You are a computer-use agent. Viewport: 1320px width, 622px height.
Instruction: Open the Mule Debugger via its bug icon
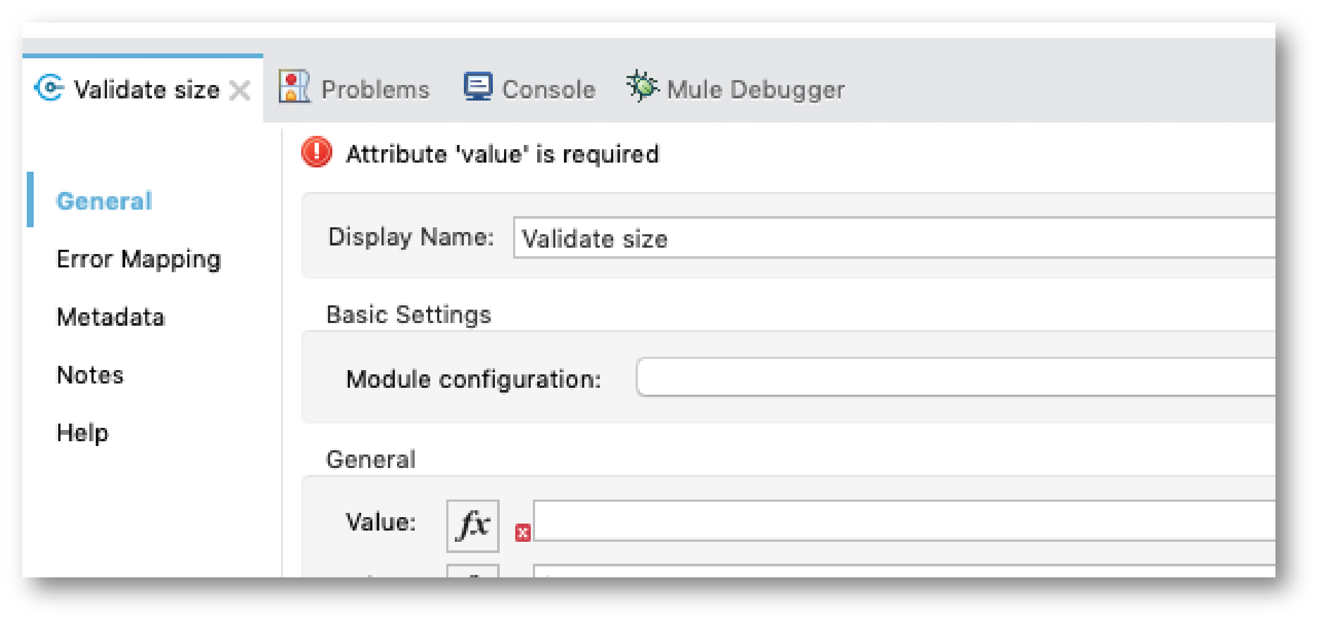[643, 86]
